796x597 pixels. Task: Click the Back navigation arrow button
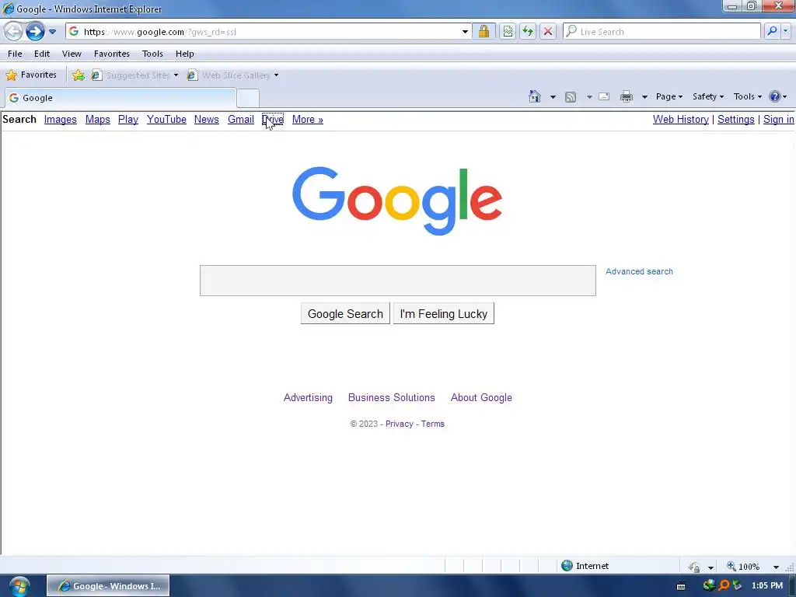click(x=14, y=31)
